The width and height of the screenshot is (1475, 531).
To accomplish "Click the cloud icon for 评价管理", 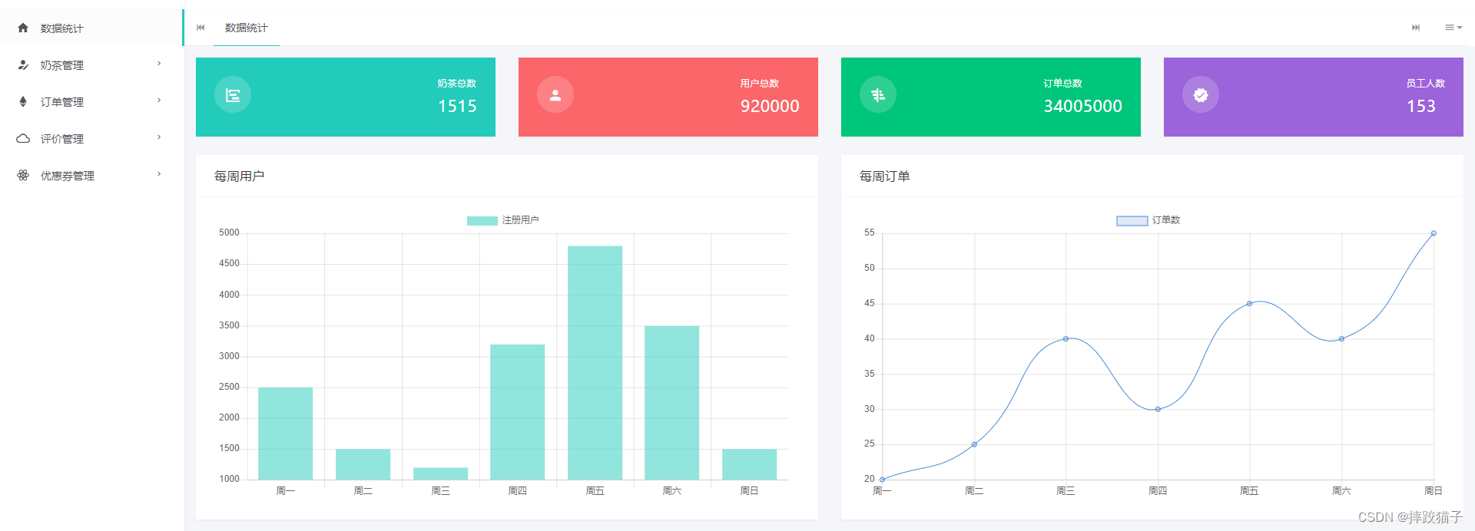I will (x=23, y=138).
